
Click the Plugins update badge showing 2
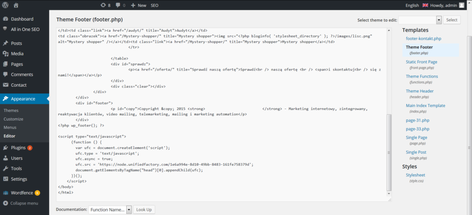[30, 148]
